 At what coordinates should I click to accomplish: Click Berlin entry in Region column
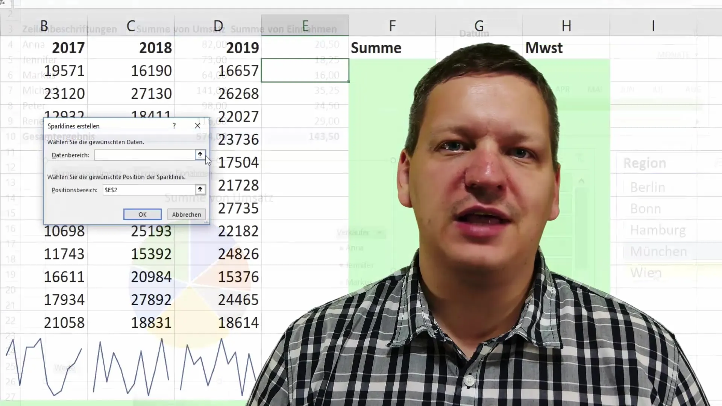(648, 187)
